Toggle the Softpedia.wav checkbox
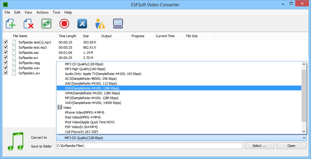This screenshot has height=159, width=311. click(x=6, y=67)
